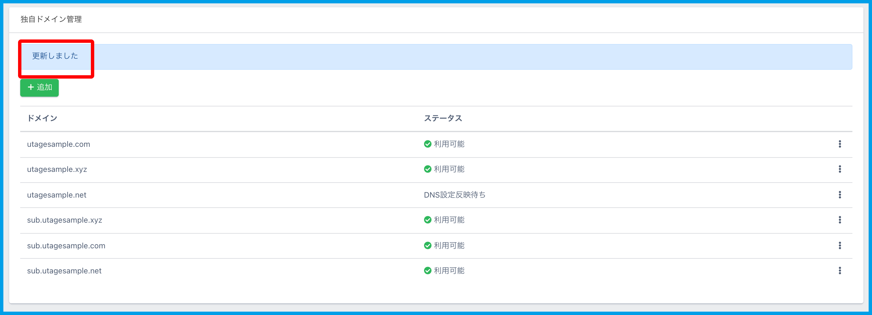Click the ステータス column header
Viewport: 872px width, 315px height.
click(443, 118)
